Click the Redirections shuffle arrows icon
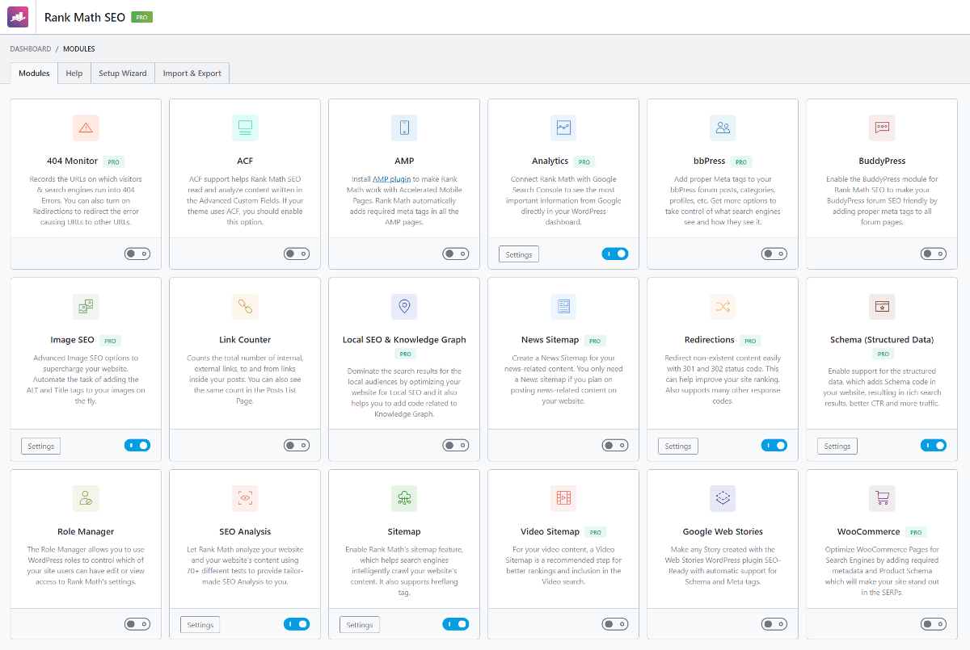Viewport: 970px width, 650px height. pos(723,307)
